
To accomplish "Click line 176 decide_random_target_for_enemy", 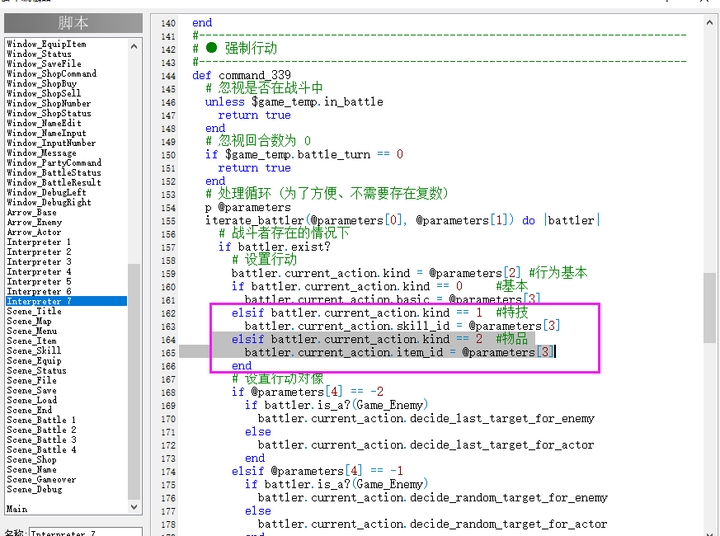I will coord(432,498).
